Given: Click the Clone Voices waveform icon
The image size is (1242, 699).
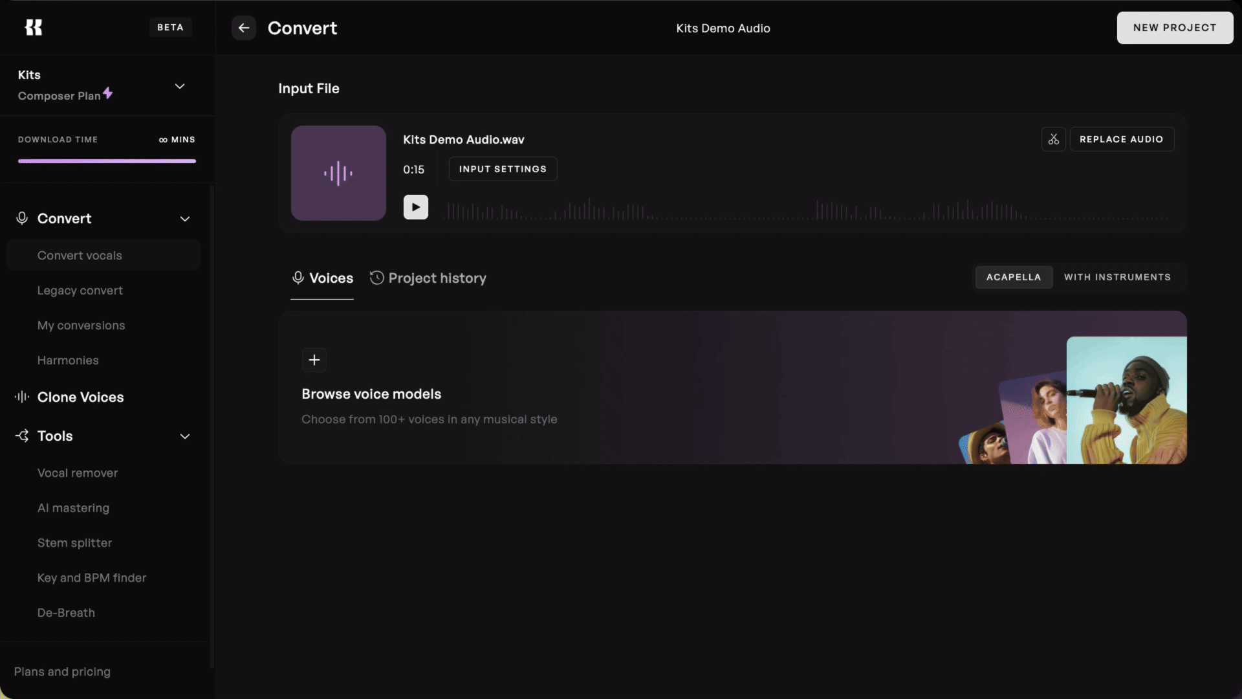Looking at the screenshot, I should [x=22, y=397].
